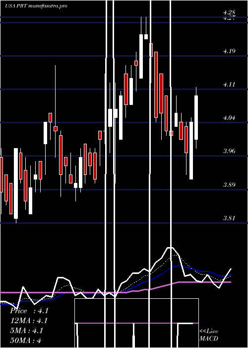Click the '<<Live MACD' label

coord(209,335)
